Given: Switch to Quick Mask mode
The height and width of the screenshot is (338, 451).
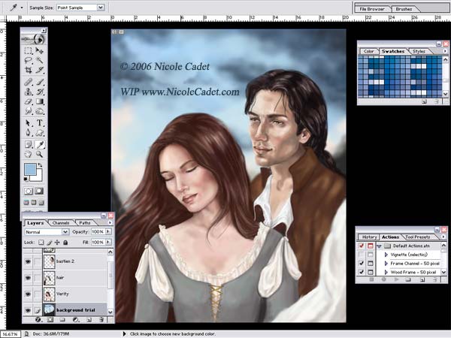Looking at the screenshot, I should pyautogui.click(x=39, y=191).
